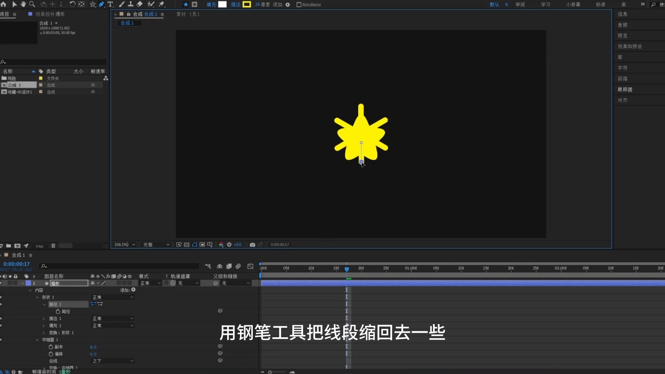
Task: Select the Pen tool in the toolbar
Action: pos(101,5)
